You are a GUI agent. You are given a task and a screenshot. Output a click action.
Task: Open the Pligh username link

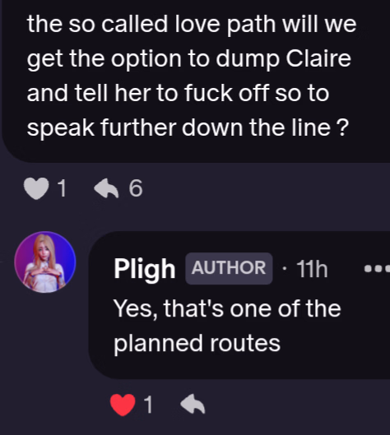point(144,269)
